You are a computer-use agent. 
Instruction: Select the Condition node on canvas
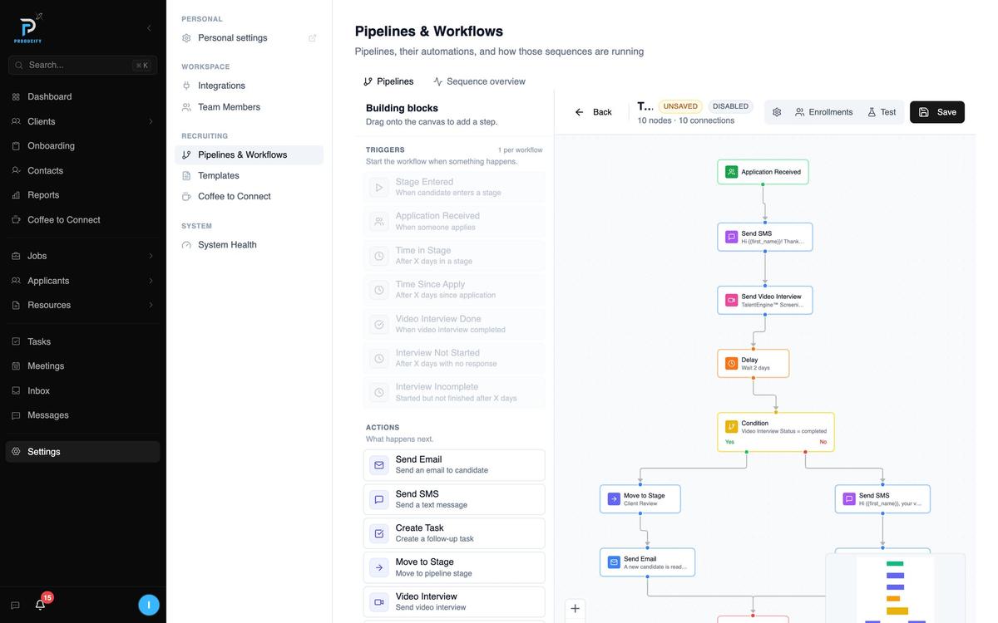click(x=776, y=432)
